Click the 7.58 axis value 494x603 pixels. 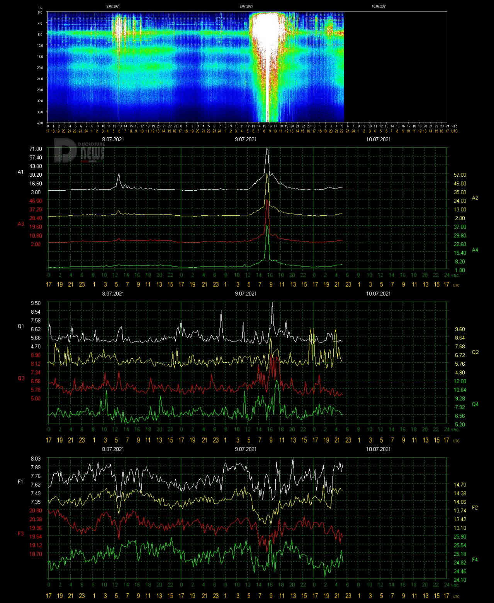[x=35, y=321]
